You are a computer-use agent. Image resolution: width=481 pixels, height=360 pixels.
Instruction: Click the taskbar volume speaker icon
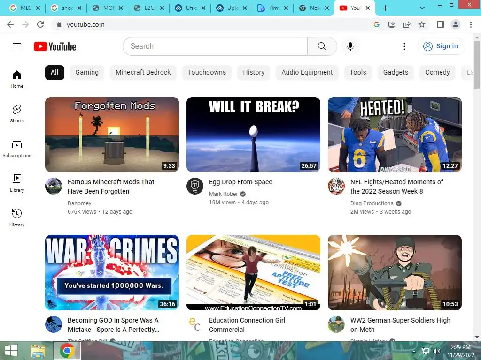tap(436, 351)
